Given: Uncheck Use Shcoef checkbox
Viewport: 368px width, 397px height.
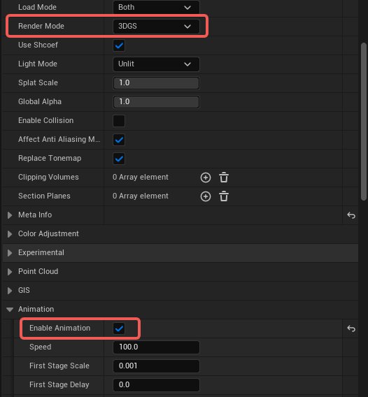Looking at the screenshot, I should tap(119, 45).
